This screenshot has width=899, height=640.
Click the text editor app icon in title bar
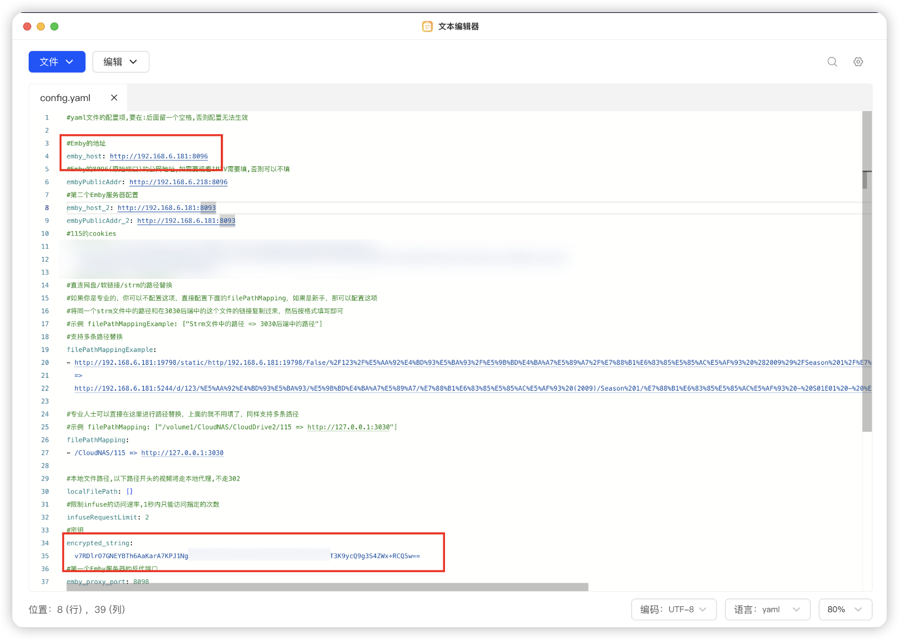click(x=427, y=26)
